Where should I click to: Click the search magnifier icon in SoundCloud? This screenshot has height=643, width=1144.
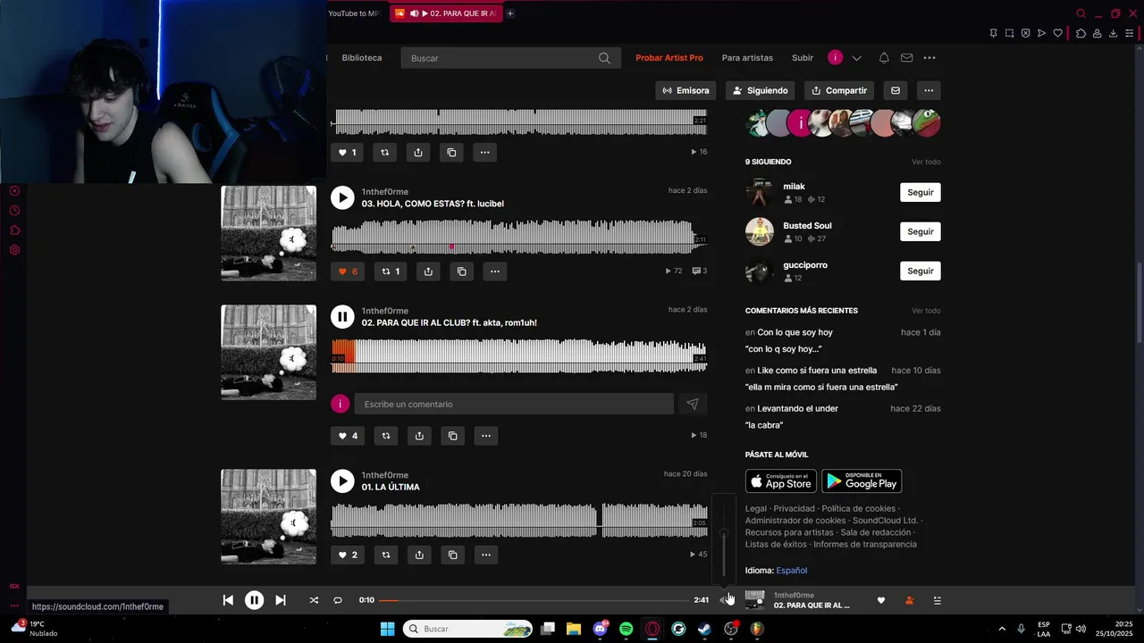tap(604, 58)
